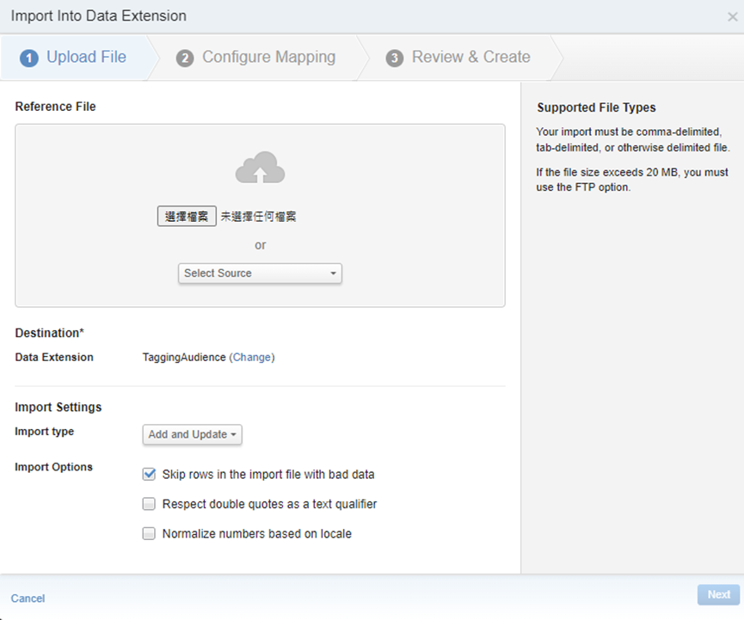Enable Respect double quotes as text qualifier
Viewport: 744px width, 620px height.
[x=149, y=504]
